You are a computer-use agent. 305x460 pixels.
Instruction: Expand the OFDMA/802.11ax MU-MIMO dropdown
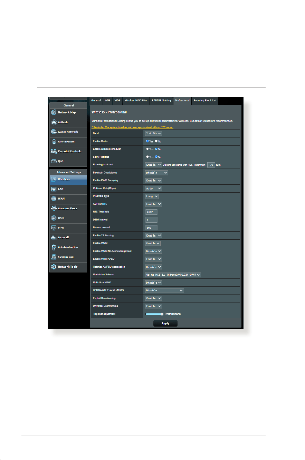[164, 290]
